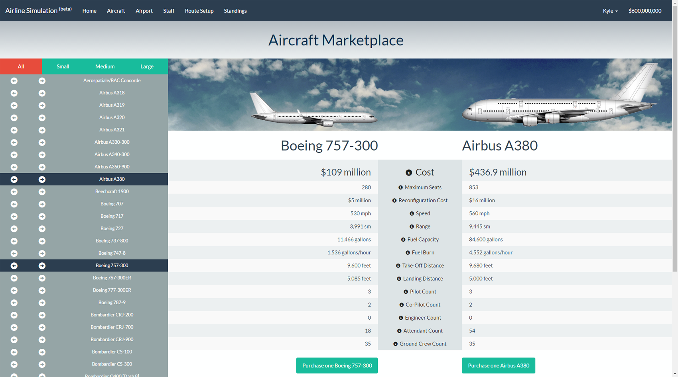Click the $436.9 million cost value
The height and width of the screenshot is (377, 678).
pos(498,172)
